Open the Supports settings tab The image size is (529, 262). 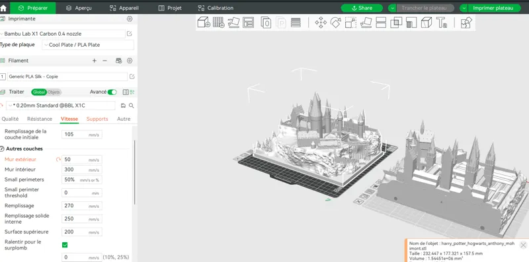coord(97,119)
